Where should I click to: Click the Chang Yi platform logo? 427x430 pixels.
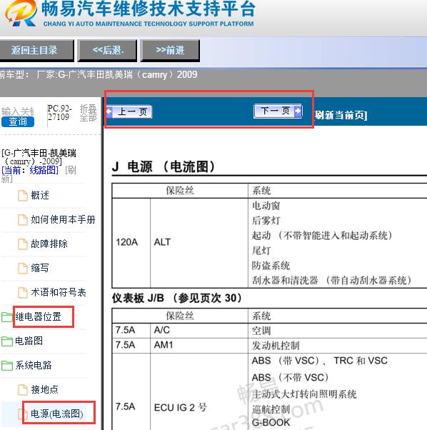tap(21, 13)
